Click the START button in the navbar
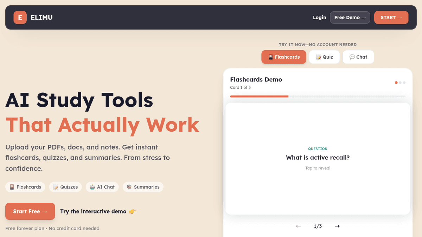This screenshot has height=237, width=422. pyautogui.click(x=391, y=18)
